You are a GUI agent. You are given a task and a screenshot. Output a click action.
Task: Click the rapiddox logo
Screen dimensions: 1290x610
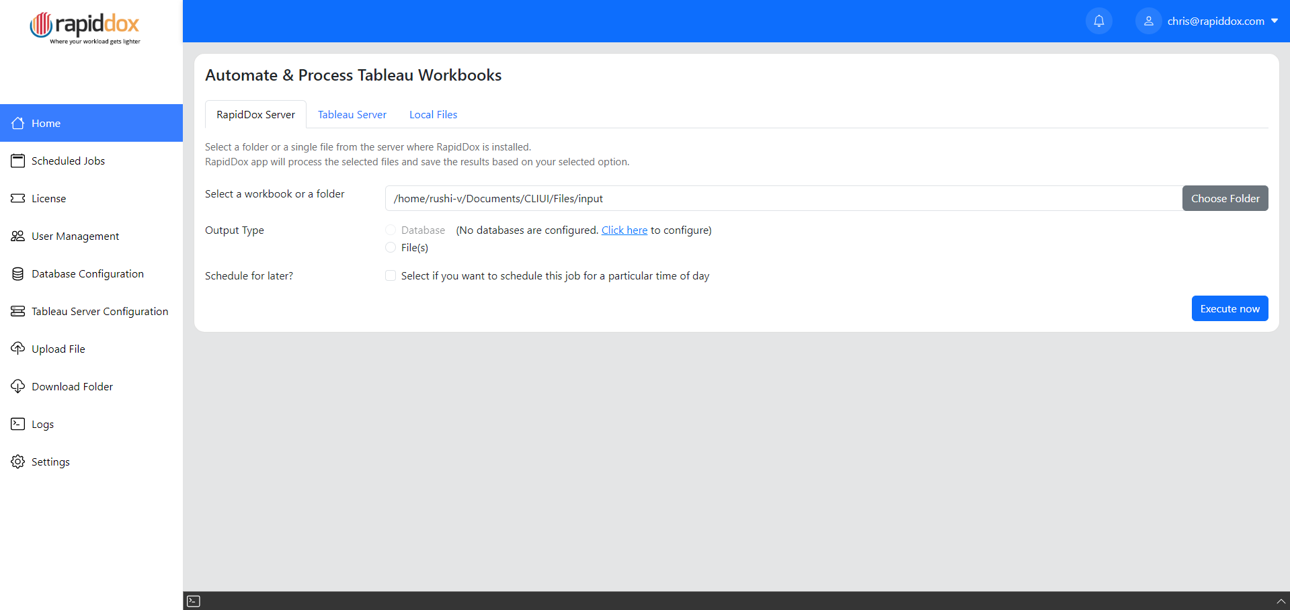(x=85, y=28)
